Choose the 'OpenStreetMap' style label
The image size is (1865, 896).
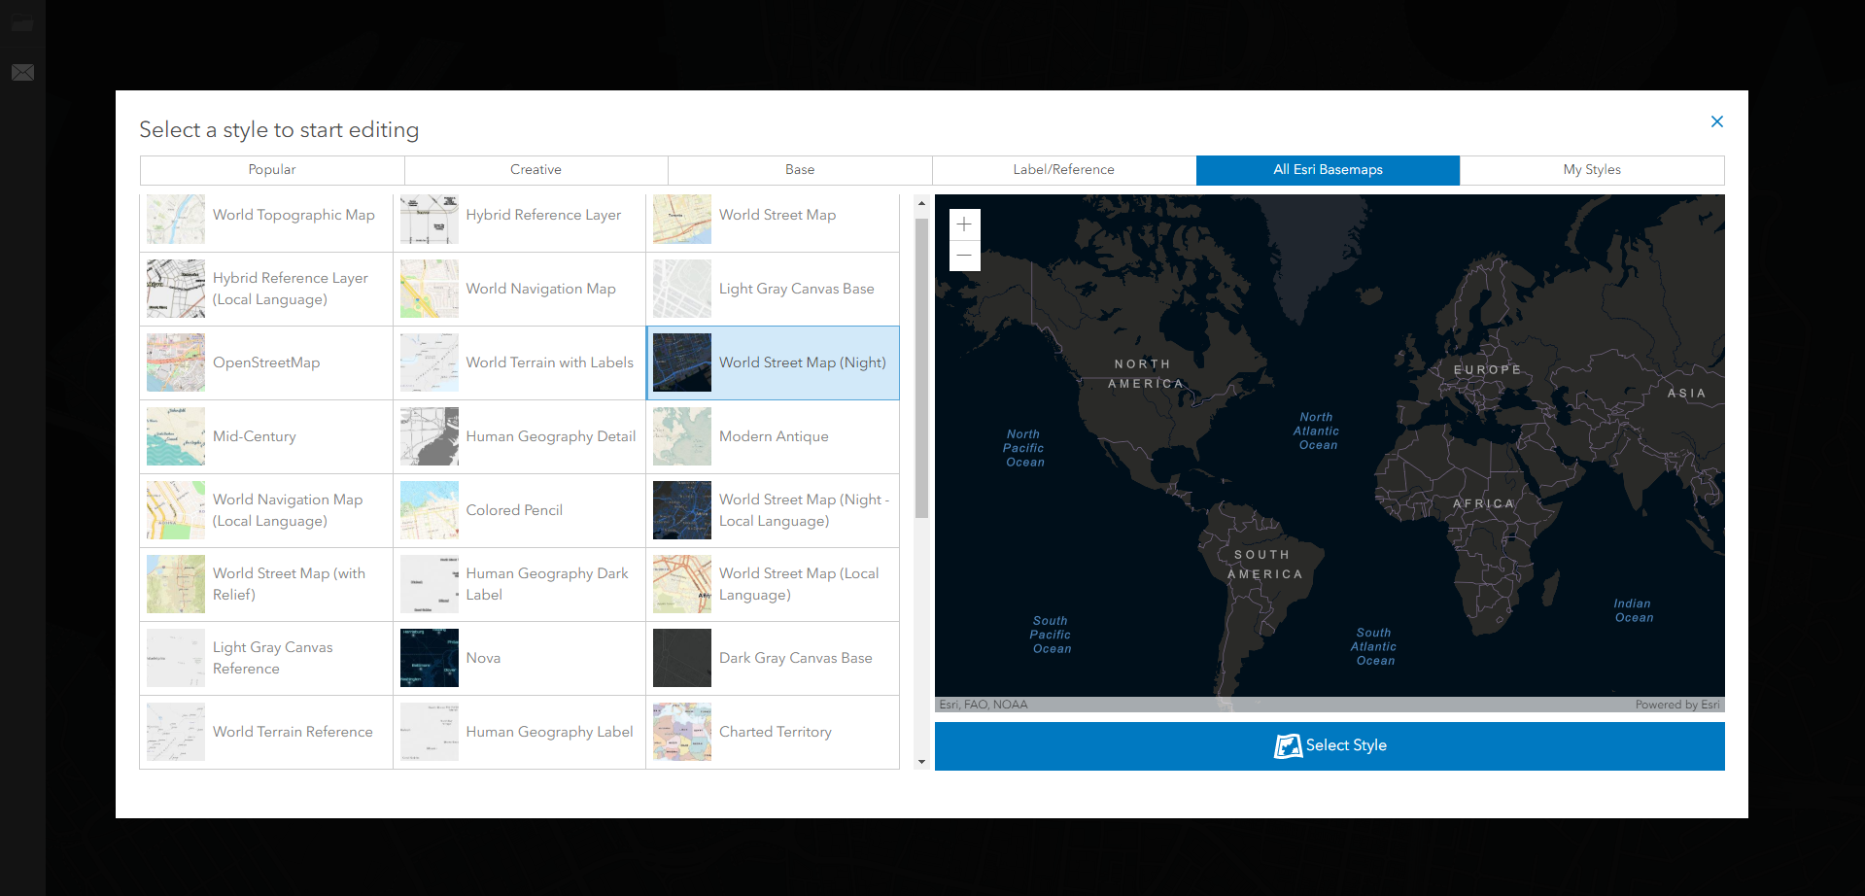pyautogui.click(x=266, y=362)
